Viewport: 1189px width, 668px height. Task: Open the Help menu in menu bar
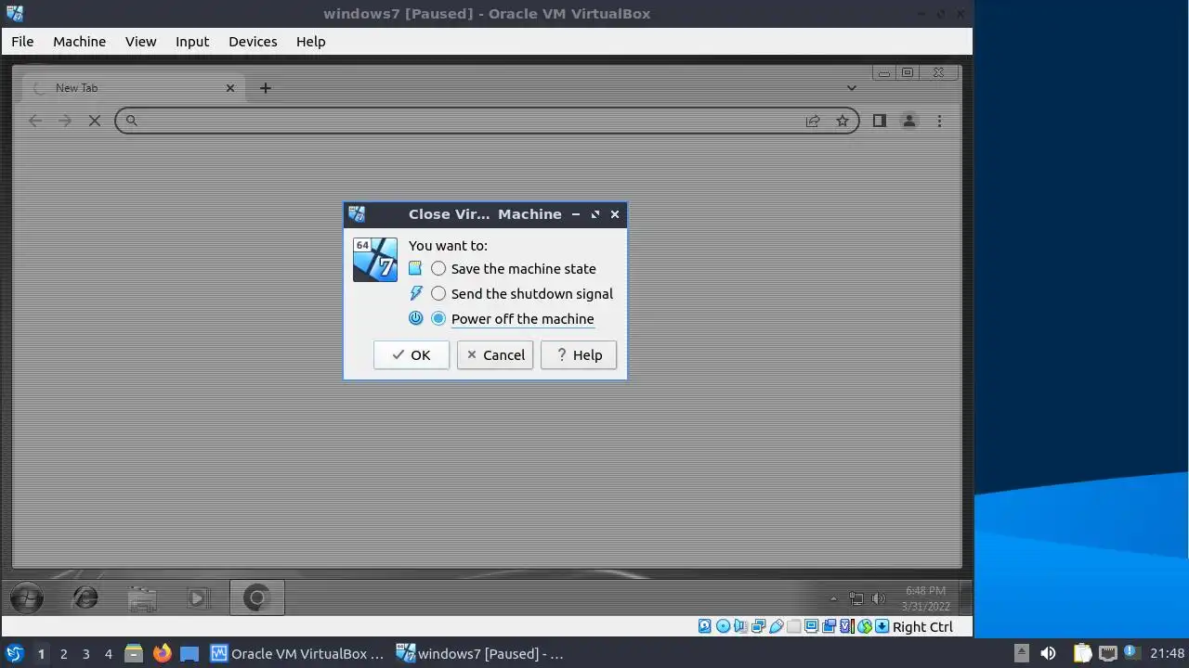310,42
